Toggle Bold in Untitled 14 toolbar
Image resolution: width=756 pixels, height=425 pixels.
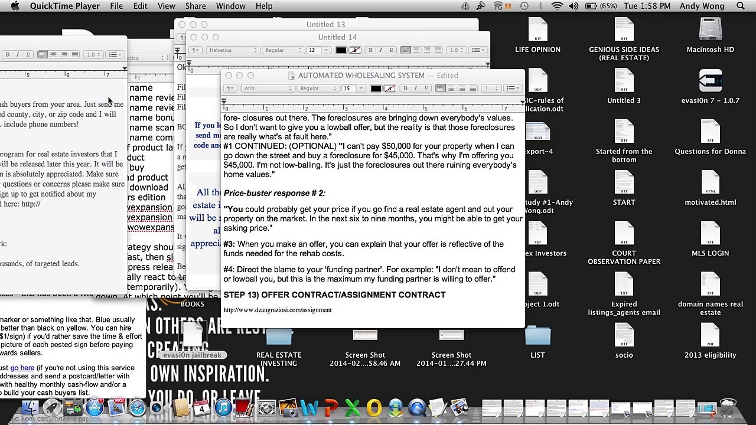click(370, 50)
